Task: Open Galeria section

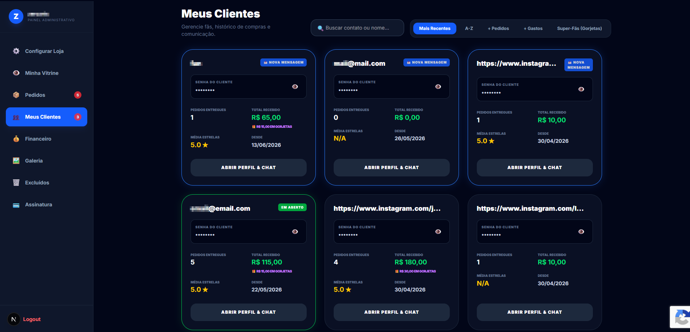Action: pyautogui.click(x=46, y=161)
